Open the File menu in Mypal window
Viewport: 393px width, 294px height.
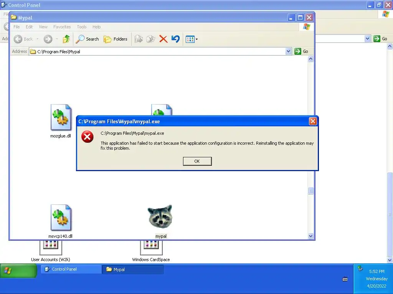tap(17, 27)
